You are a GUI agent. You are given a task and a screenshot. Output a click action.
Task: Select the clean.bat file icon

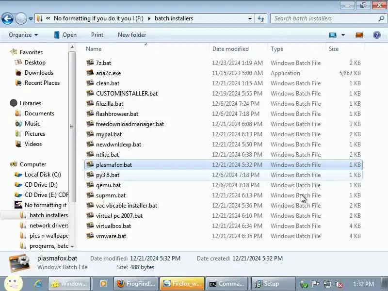click(90, 83)
